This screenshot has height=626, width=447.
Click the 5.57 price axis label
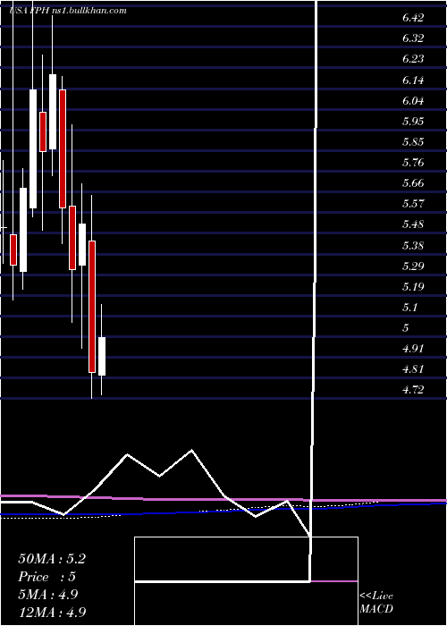pos(413,204)
